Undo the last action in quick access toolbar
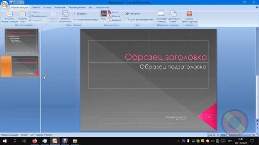This screenshot has width=259, height=145. click(15, 2)
